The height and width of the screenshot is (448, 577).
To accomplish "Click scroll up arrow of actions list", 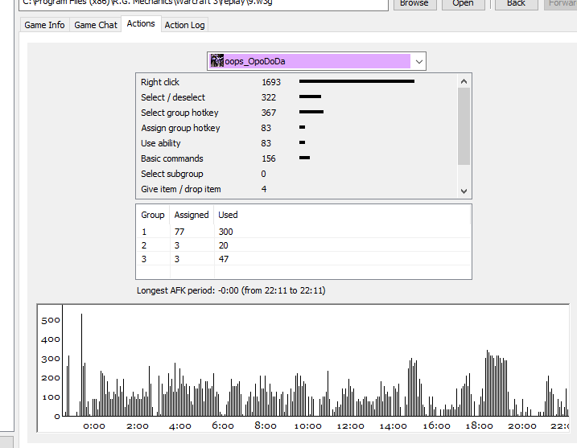I will tap(464, 81).
